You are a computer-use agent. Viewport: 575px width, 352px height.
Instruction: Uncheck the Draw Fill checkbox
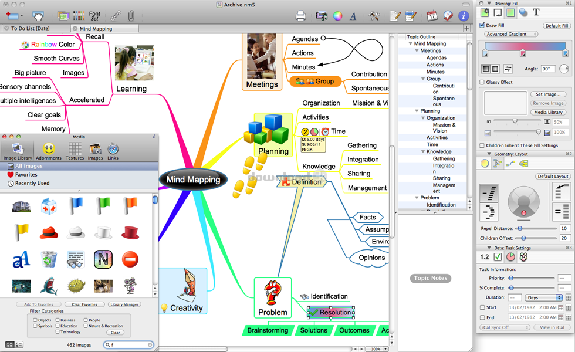click(482, 26)
